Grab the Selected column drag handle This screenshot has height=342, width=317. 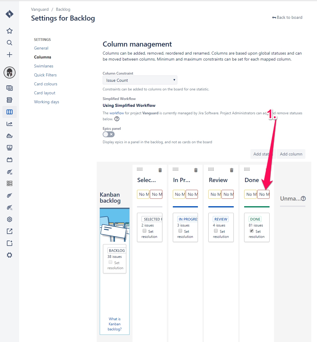(140, 169)
